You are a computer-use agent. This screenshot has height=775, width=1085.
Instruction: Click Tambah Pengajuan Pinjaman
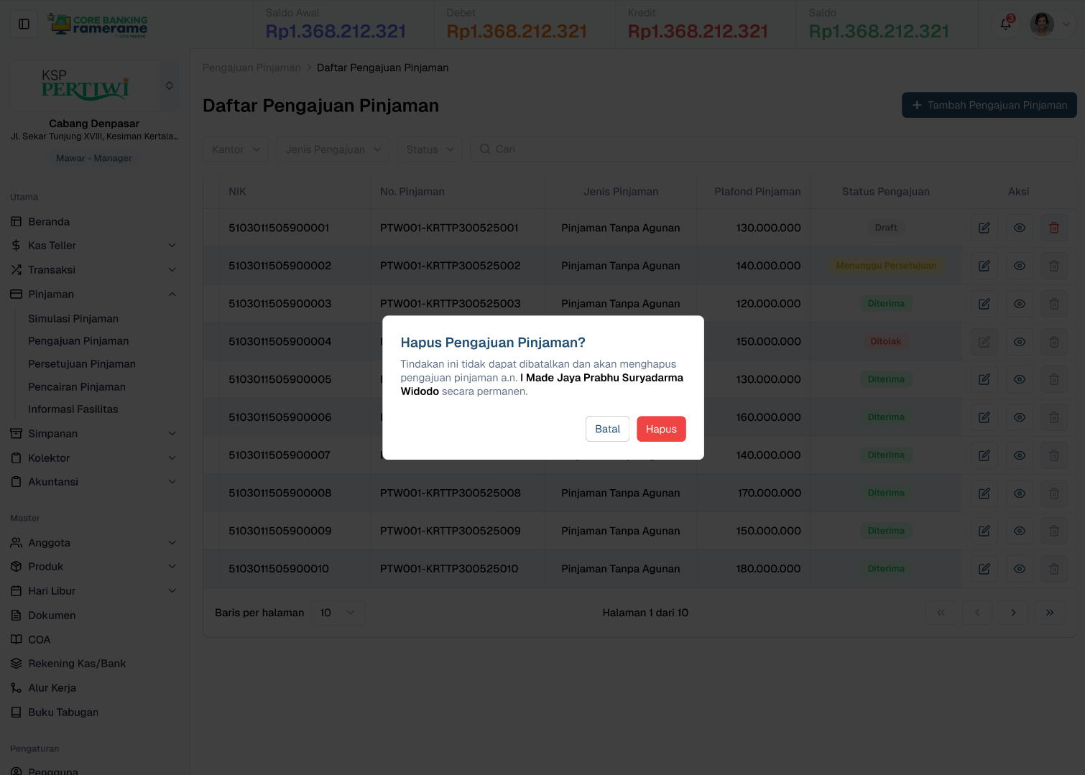[x=989, y=105]
